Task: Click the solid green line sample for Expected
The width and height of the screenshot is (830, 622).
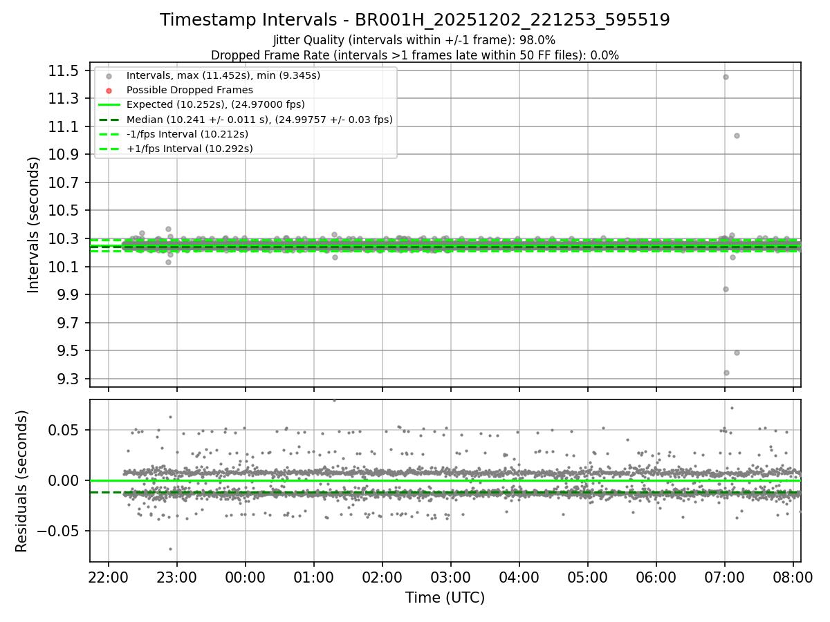Action: pos(109,105)
